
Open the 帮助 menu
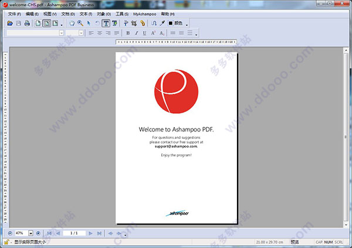[168, 14]
